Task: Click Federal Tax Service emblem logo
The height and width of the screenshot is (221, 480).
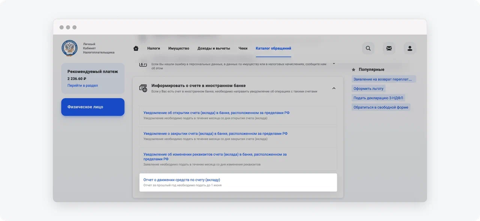Action: point(69,48)
